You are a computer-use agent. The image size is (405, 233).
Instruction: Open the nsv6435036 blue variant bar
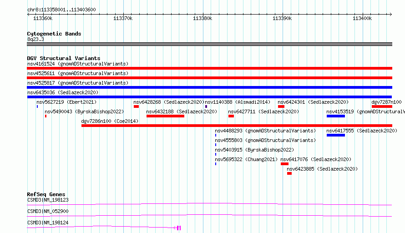point(209,97)
